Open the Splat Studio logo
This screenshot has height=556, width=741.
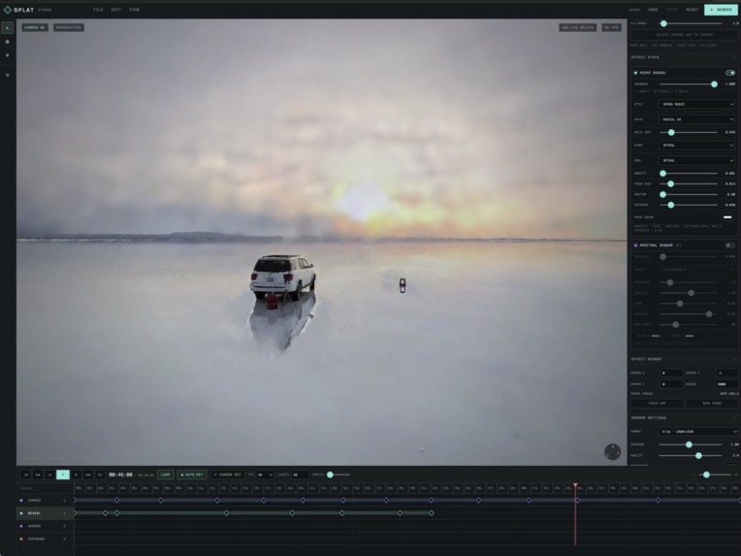point(27,10)
